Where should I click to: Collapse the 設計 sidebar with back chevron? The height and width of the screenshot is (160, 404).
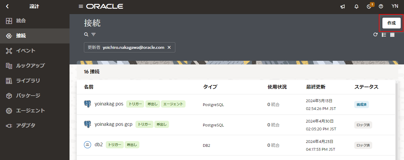pyautogui.click(x=7, y=6)
